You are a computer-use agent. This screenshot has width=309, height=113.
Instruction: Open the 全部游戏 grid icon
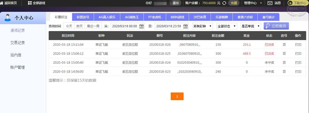(30, 3)
